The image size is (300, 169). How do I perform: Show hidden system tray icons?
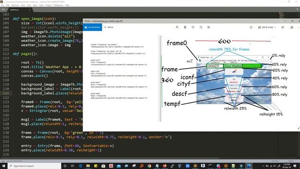(x=263, y=166)
